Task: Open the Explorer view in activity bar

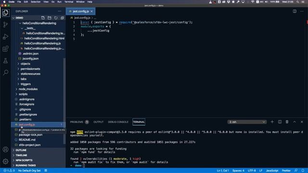Action: [5, 13]
